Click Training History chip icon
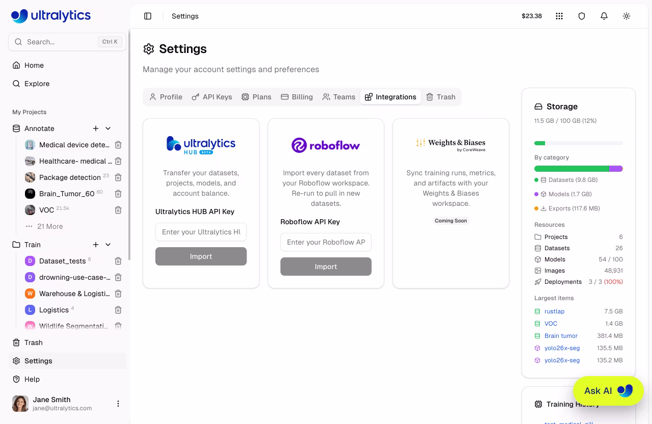This screenshot has height=424, width=652. click(x=538, y=404)
